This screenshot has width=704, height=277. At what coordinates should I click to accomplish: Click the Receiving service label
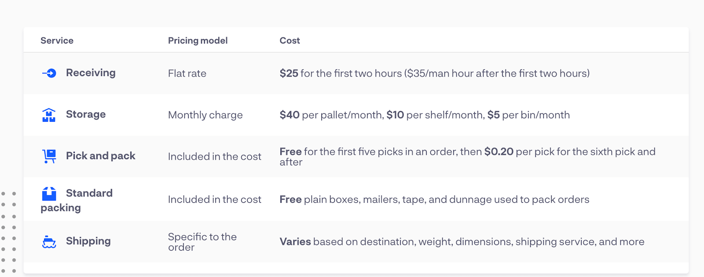(x=91, y=73)
